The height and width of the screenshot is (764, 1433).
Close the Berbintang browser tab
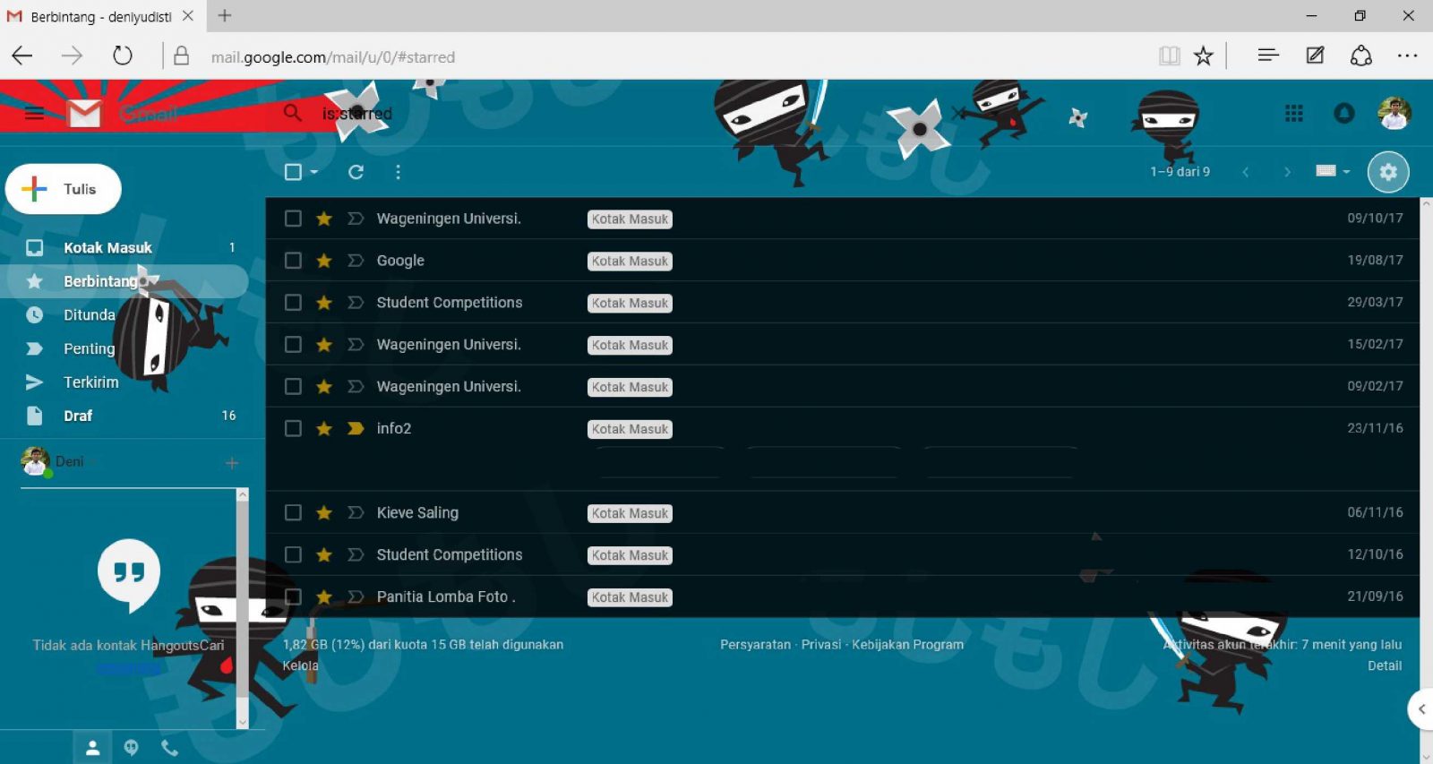tap(188, 15)
